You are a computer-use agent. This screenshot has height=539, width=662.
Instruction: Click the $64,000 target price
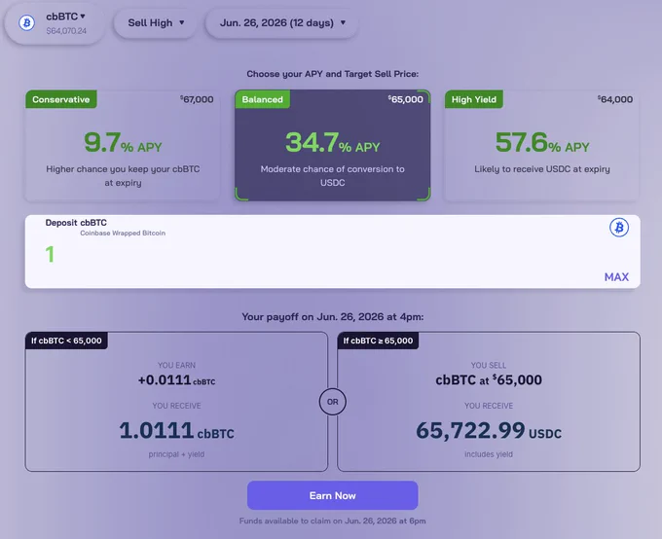point(615,99)
